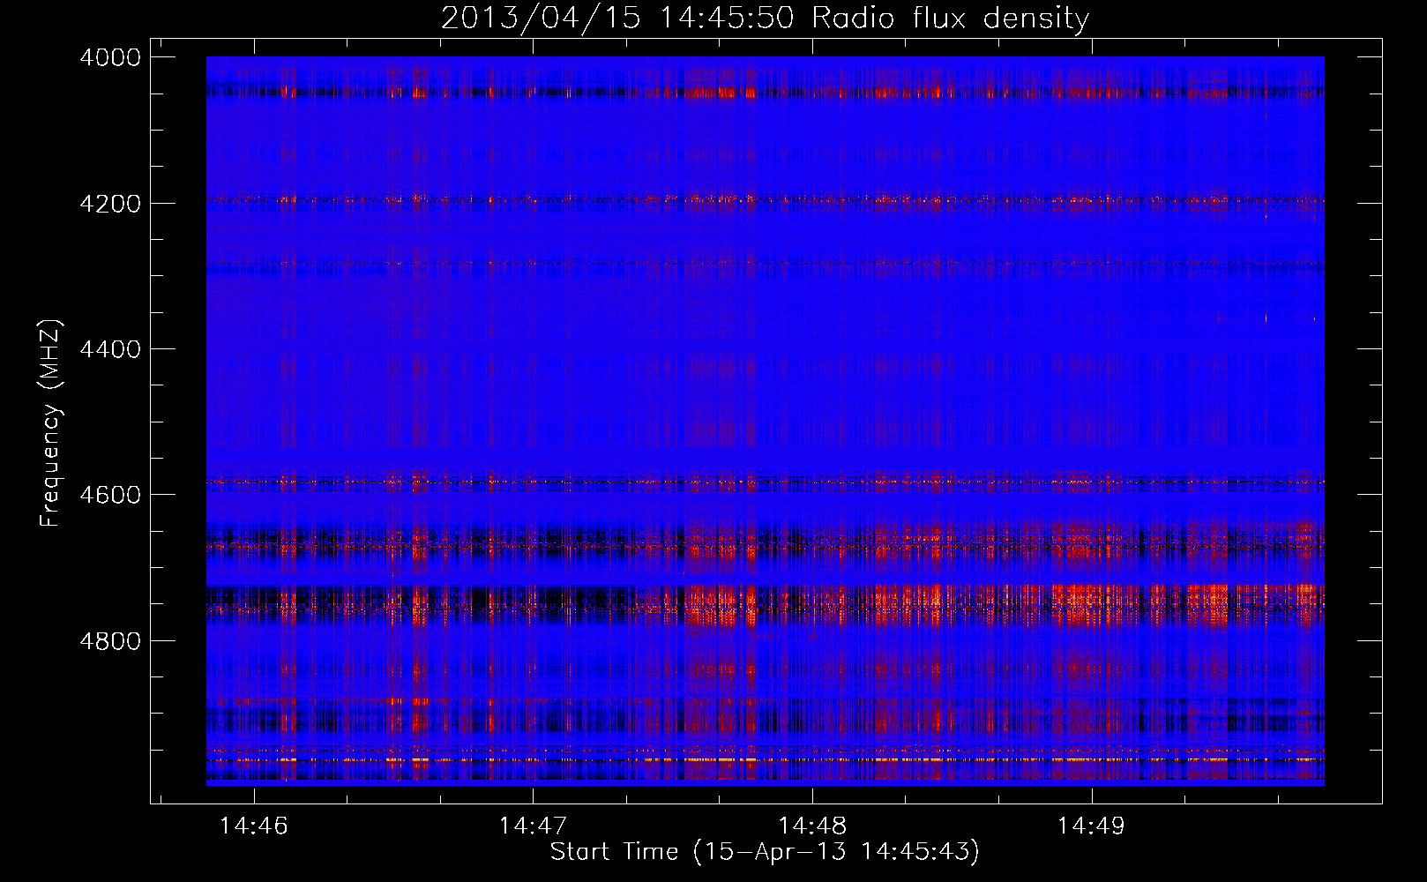
Task: Select the 14:47 time tick label
Action: tap(533, 826)
